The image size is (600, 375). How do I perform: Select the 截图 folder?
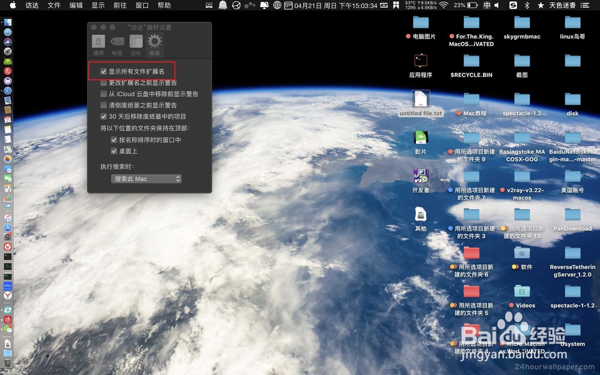pos(522,61)
